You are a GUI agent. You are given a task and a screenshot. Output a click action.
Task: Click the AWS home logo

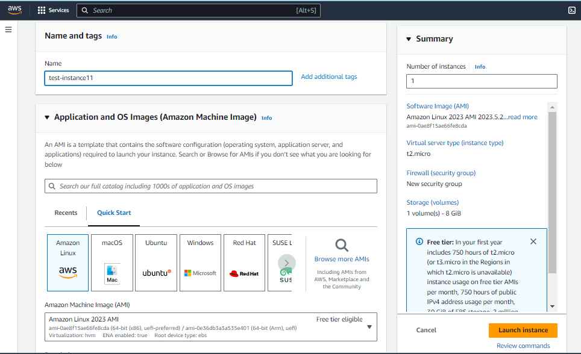click(x=13, y=10)
